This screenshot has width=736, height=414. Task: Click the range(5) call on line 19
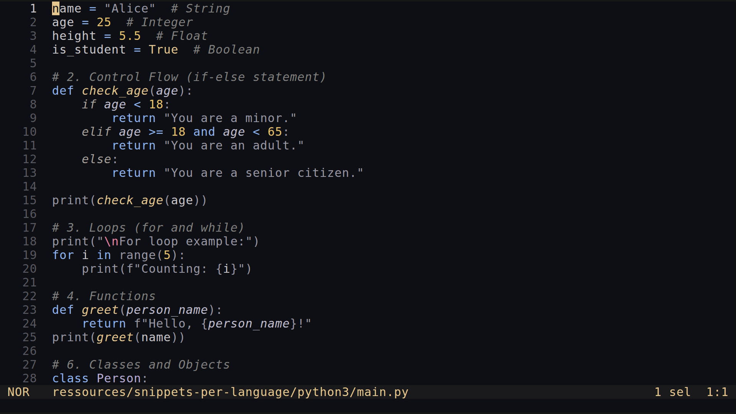148,255
